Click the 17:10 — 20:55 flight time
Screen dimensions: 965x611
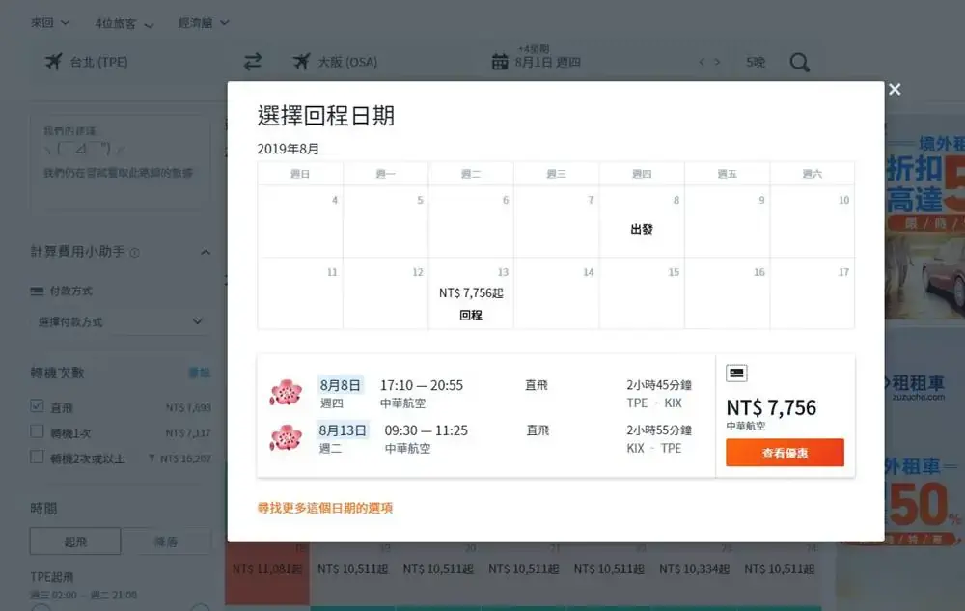coord(422,385)
